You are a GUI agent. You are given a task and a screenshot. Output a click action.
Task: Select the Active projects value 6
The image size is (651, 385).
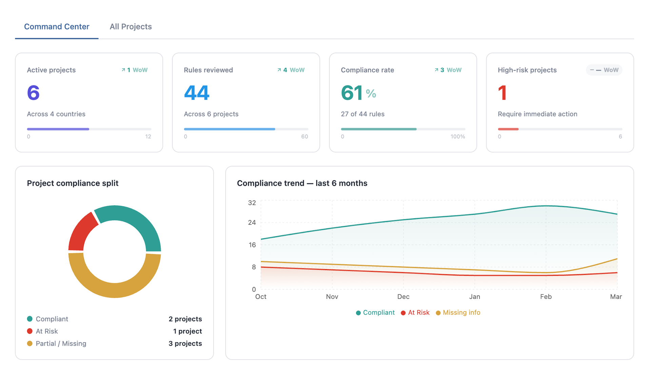pos(33,93)
